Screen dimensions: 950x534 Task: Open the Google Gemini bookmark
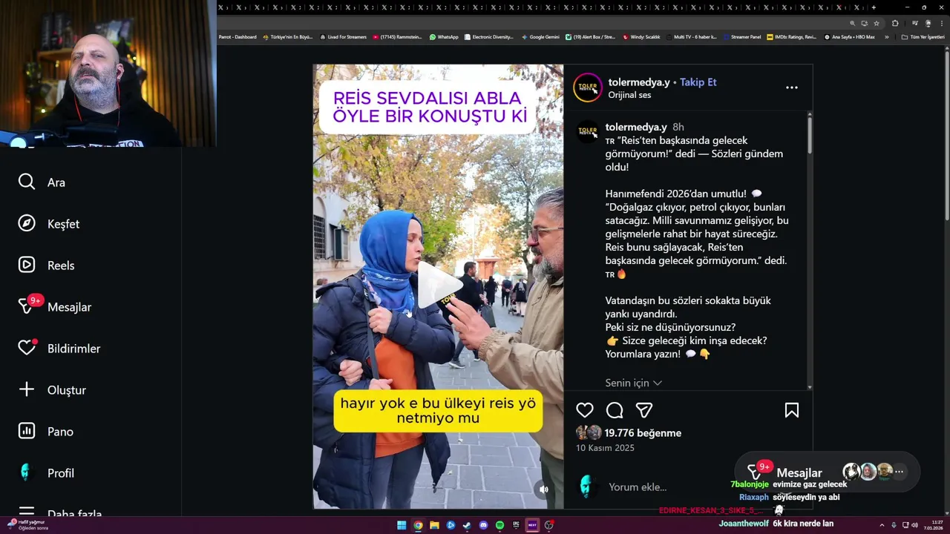pos(540,36)
